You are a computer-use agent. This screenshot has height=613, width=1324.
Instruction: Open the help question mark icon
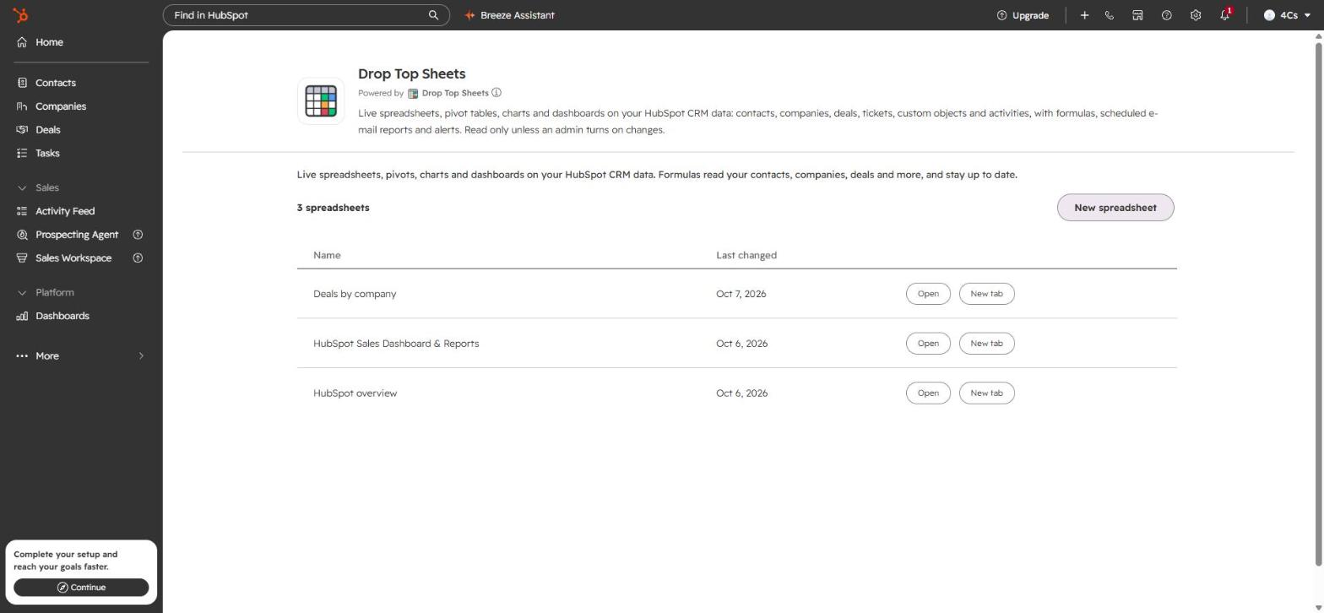[1166, 15]
